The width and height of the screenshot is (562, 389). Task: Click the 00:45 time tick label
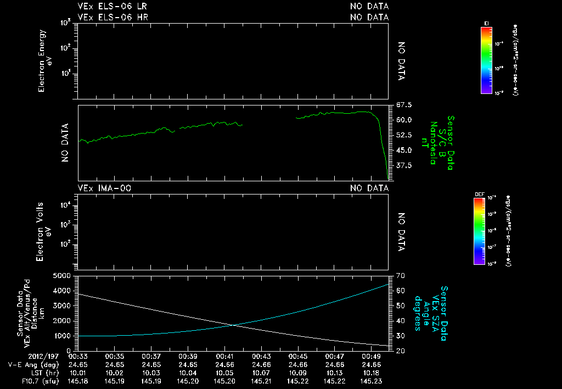click(298, 357)
